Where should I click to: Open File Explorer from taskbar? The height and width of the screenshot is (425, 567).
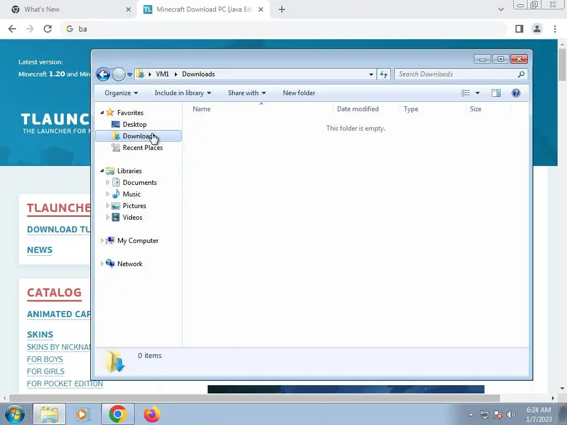pos(49,414)
